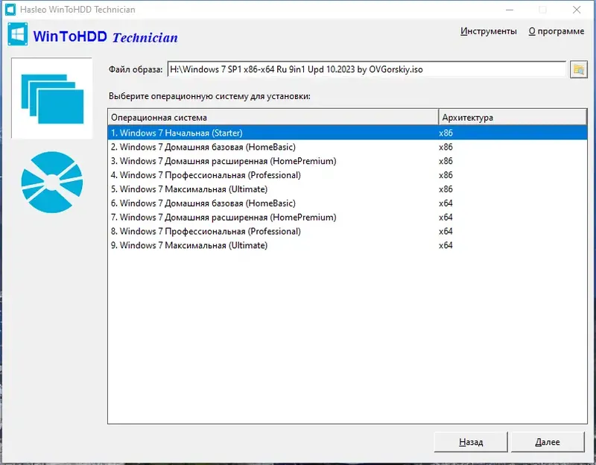Click the Назад button

[471, 442]
